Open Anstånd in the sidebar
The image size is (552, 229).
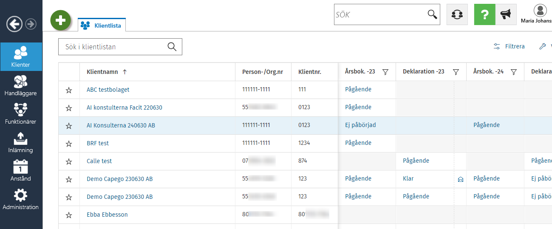21,170
